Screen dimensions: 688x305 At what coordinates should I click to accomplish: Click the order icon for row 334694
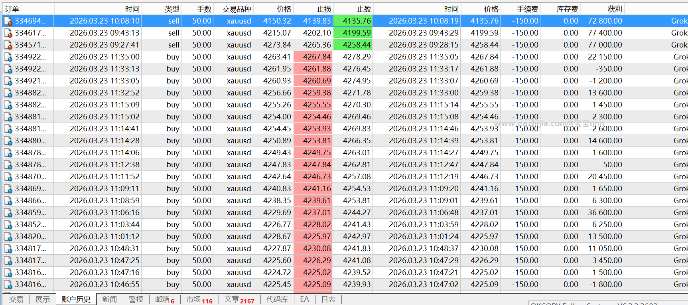(x=8, y=21)
